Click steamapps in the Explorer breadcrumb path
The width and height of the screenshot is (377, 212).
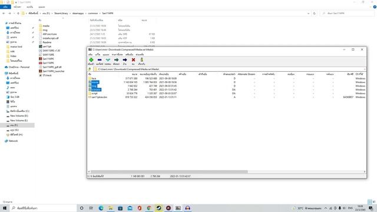point(78,14)
